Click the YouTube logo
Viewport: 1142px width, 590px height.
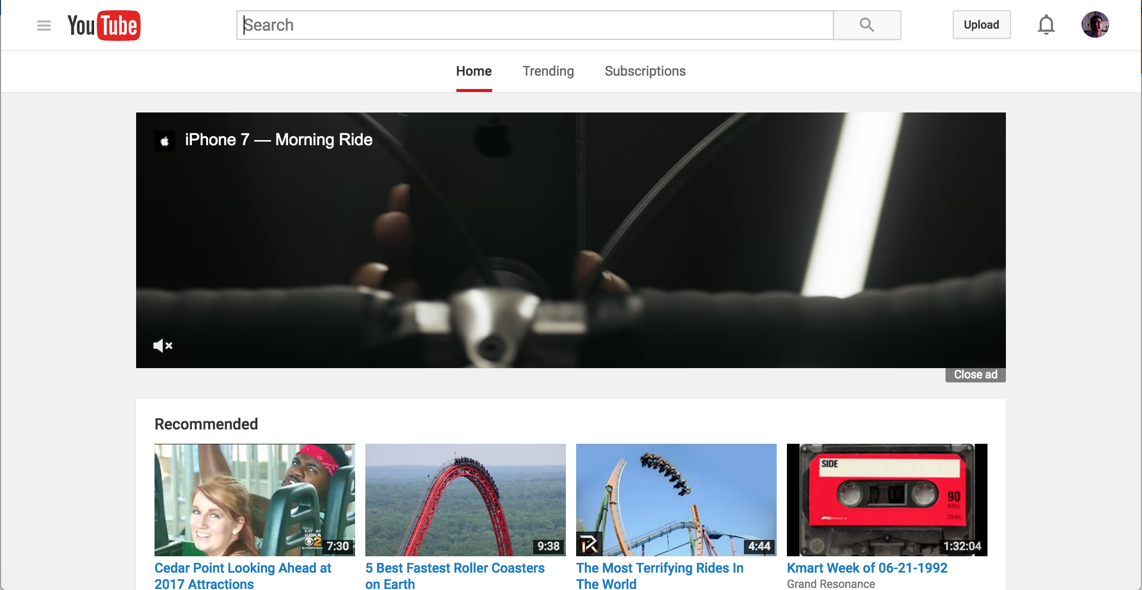pyautogui.click(x=104, y=26)
